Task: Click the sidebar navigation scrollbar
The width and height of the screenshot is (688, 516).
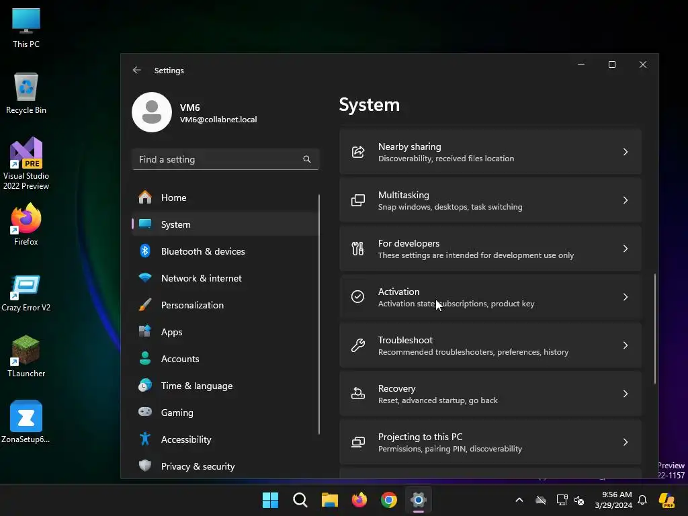Action: 319,314
